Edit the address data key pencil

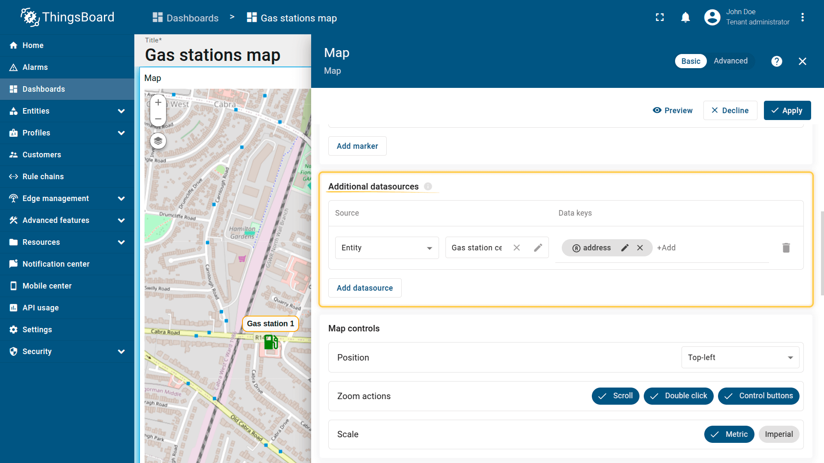pos(625,248)
